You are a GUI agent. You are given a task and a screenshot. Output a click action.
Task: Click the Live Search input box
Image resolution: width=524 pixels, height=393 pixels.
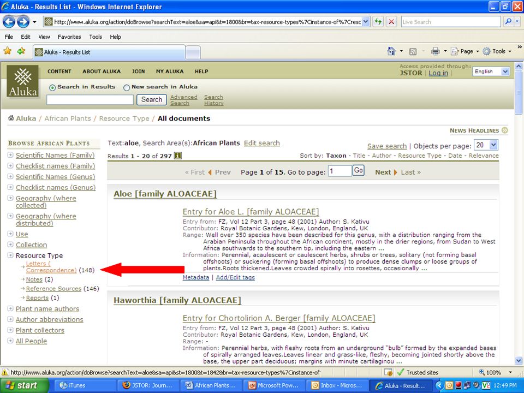(x=451, y=22)
